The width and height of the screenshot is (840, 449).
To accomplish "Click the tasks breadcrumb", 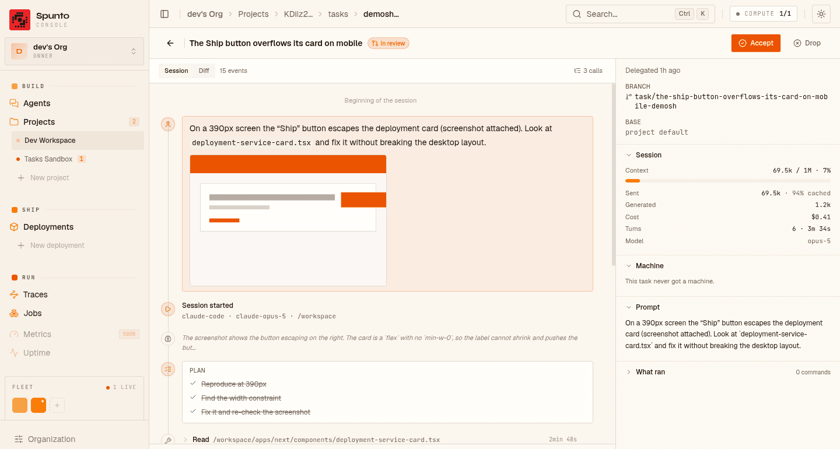I will click(x=338, y=14).
